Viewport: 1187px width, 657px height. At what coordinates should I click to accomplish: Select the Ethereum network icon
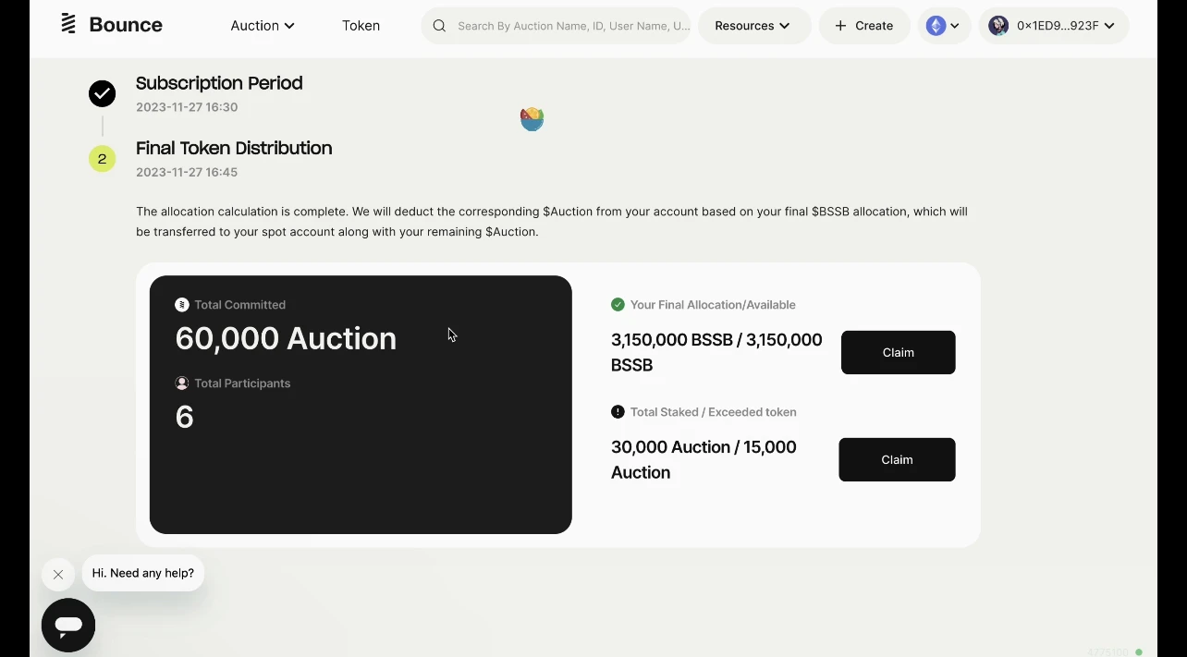pyautogui.click(x=935, y=25)
